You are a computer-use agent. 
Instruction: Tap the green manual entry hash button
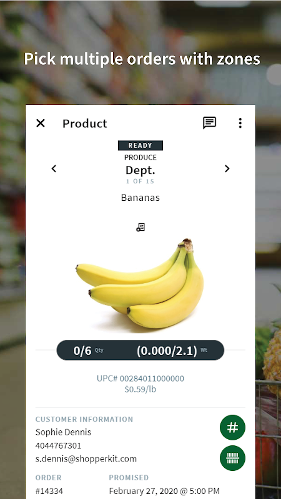(232, 427)
